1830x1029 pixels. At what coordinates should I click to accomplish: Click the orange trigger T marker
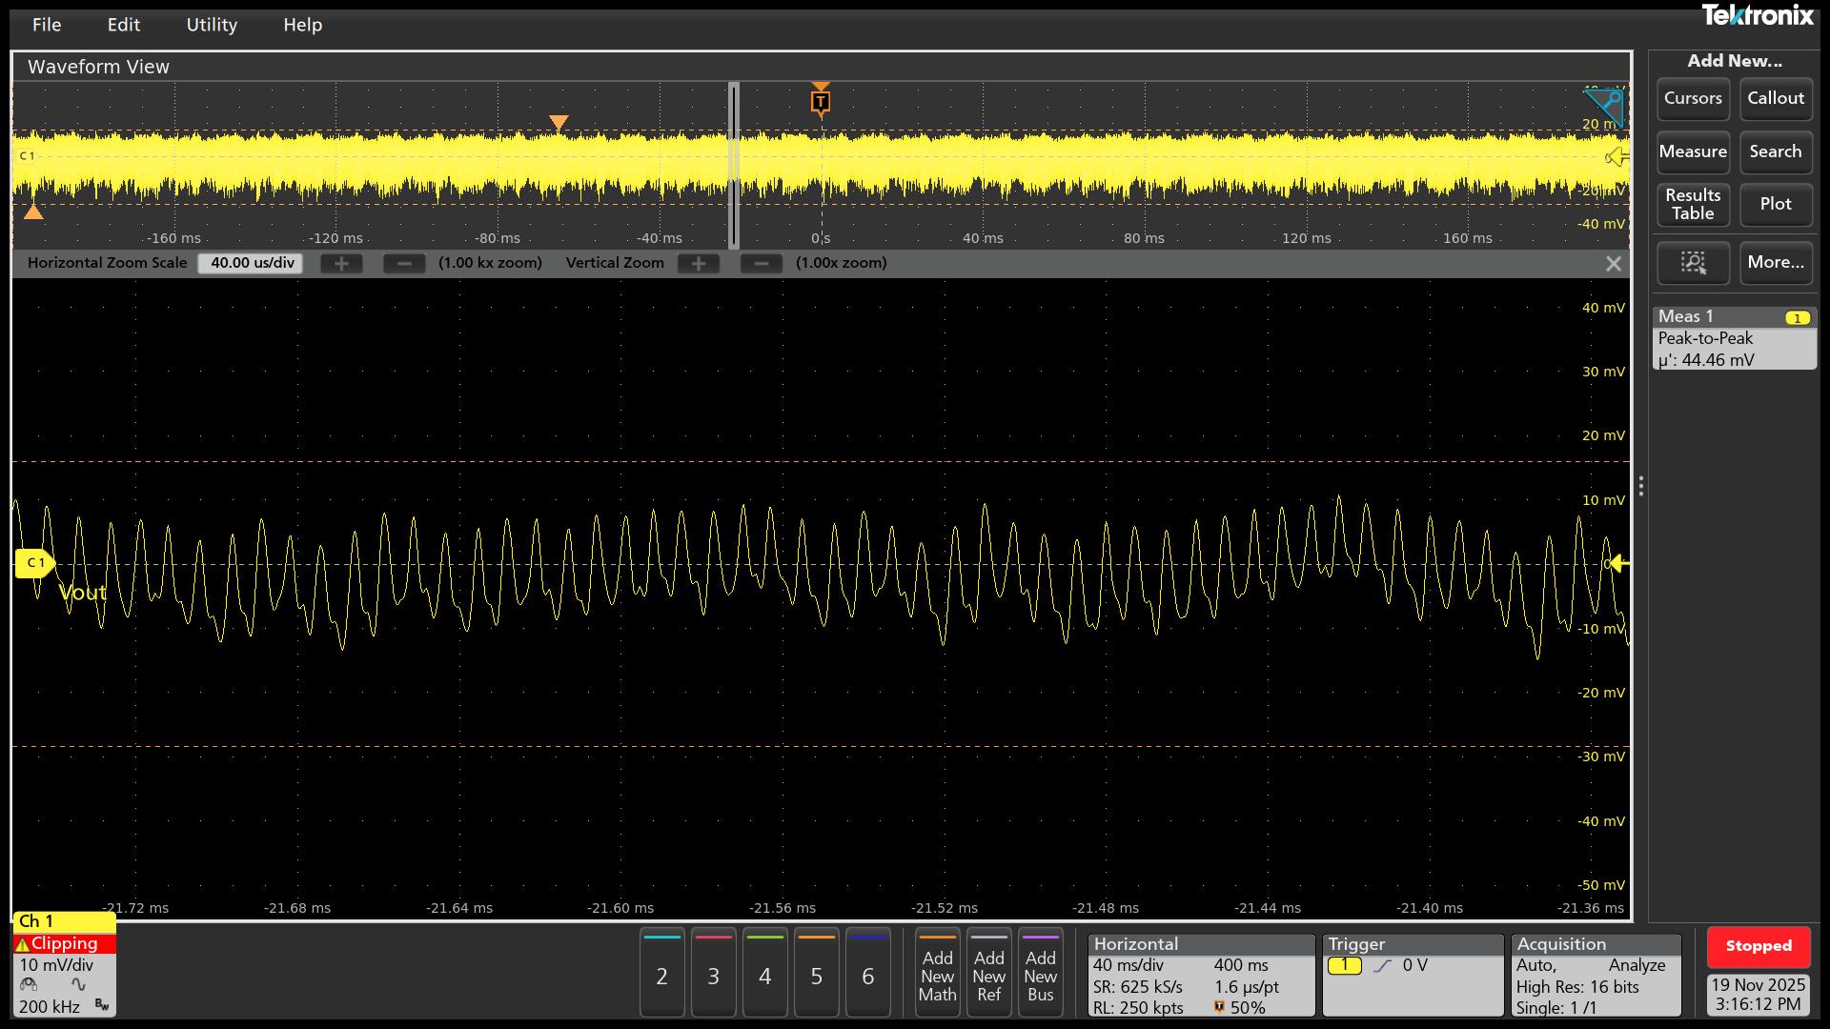pos(821,99)
